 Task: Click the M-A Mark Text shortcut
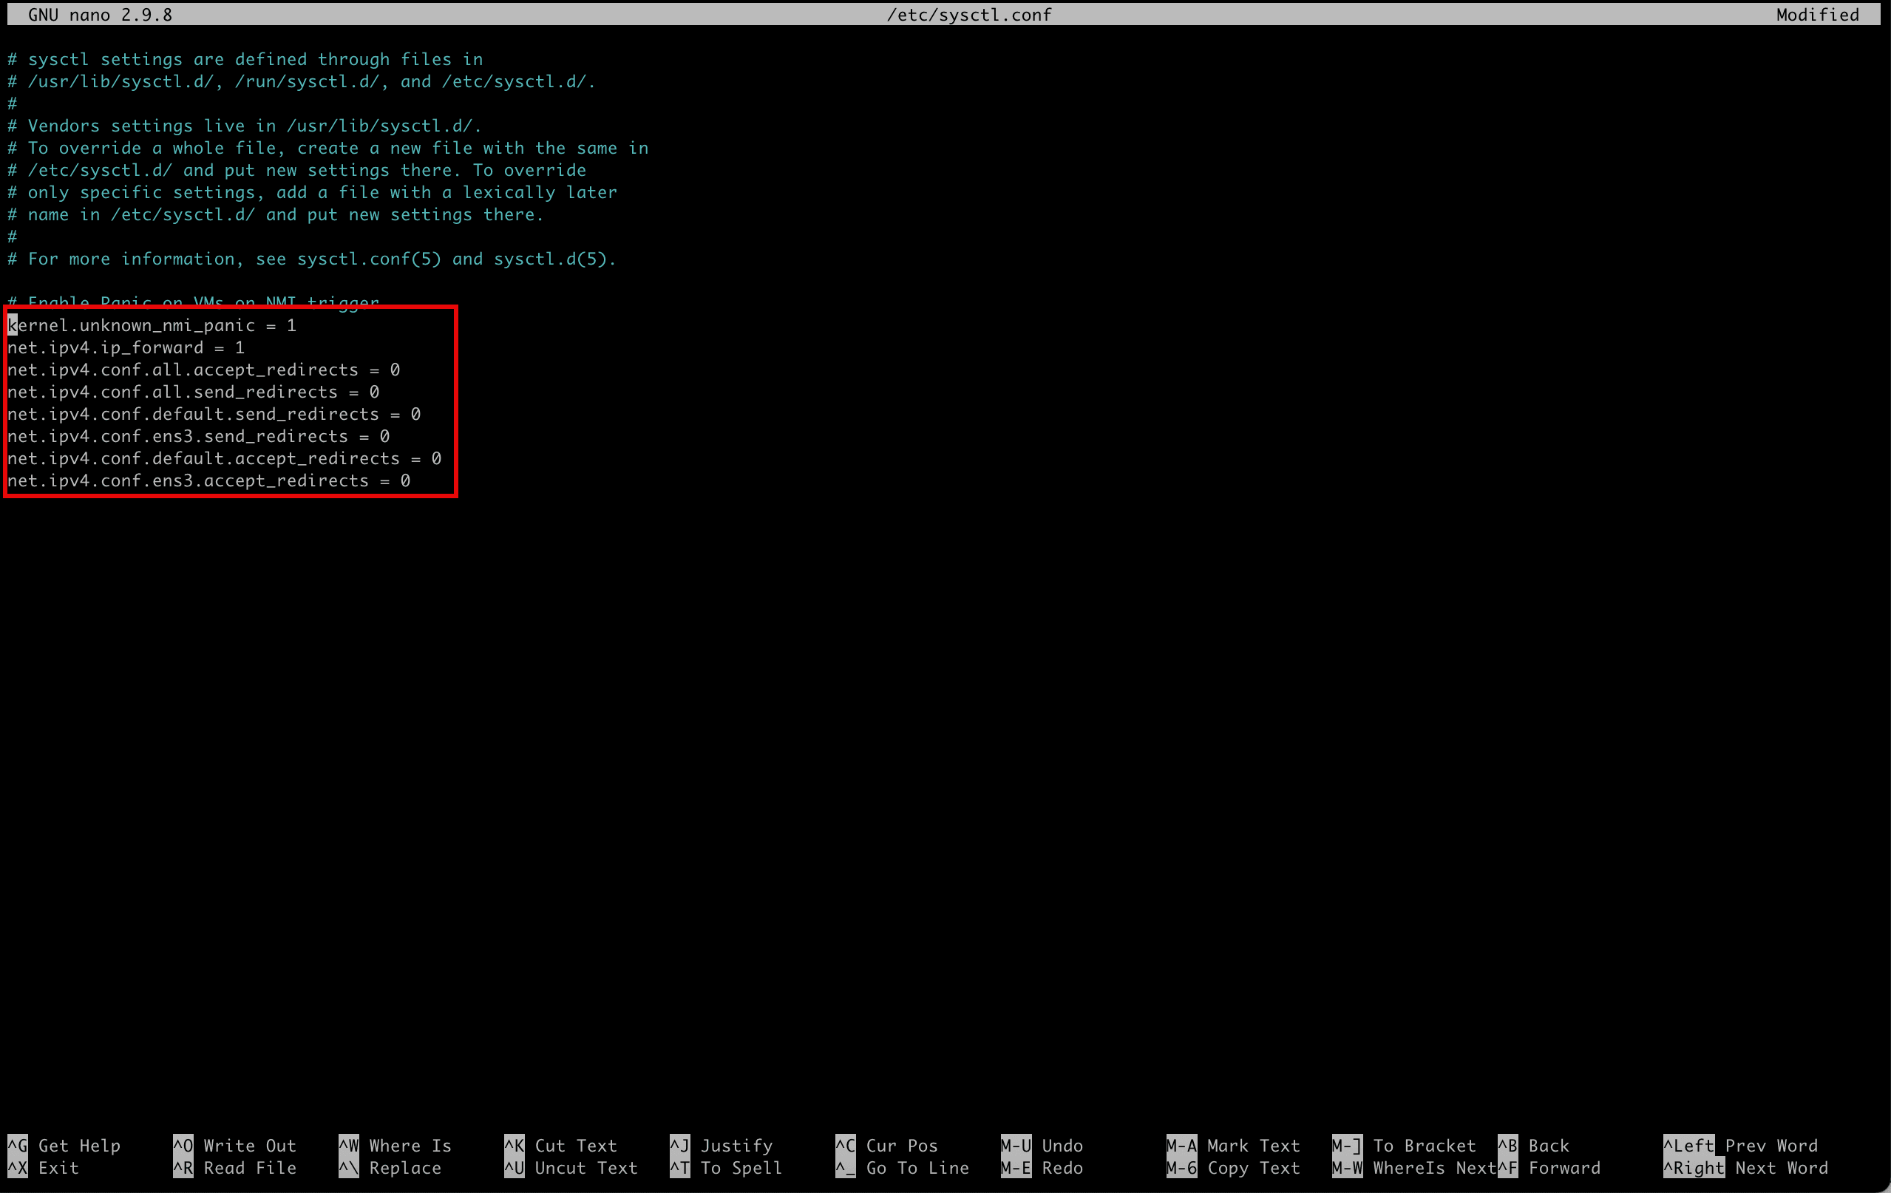(x=1234, y=1145)
